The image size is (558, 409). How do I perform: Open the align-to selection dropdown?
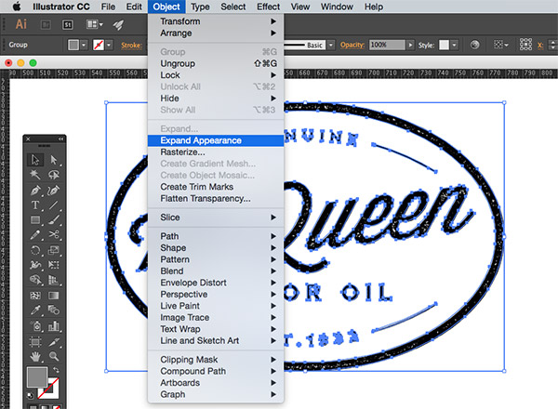click(x=501, y=45)
